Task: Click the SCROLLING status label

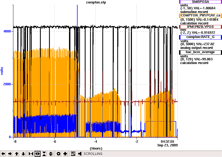Action: pyautogui.click(x=93, y=154)
